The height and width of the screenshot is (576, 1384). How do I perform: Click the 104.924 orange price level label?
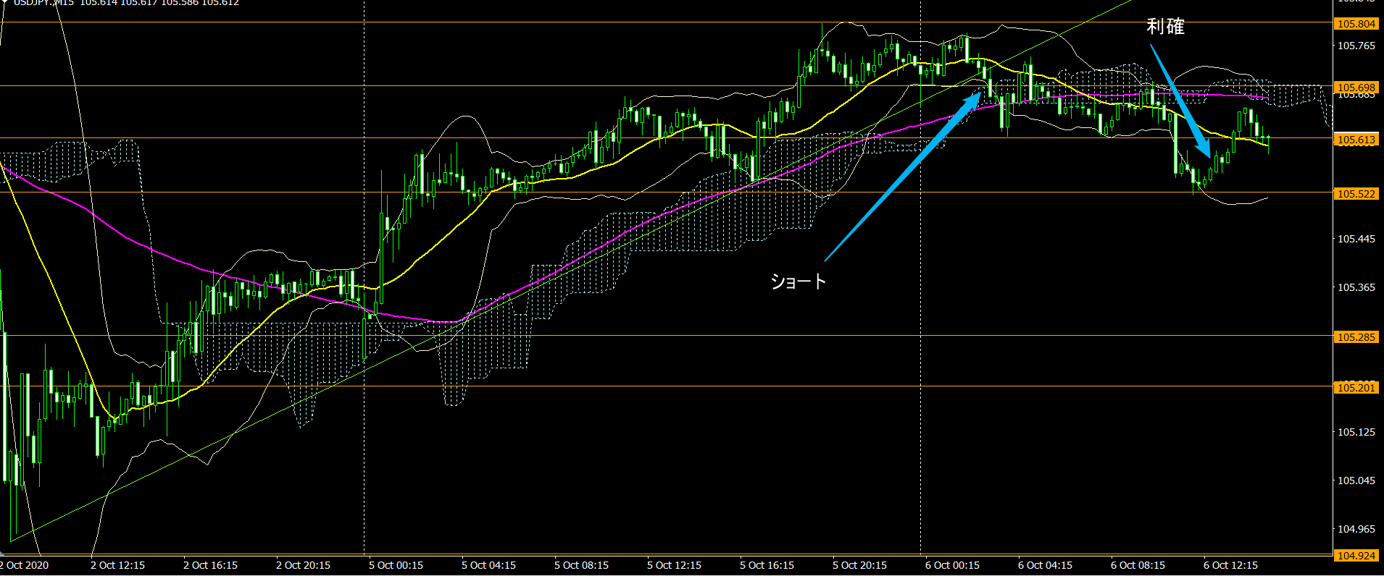(1356, 556)
